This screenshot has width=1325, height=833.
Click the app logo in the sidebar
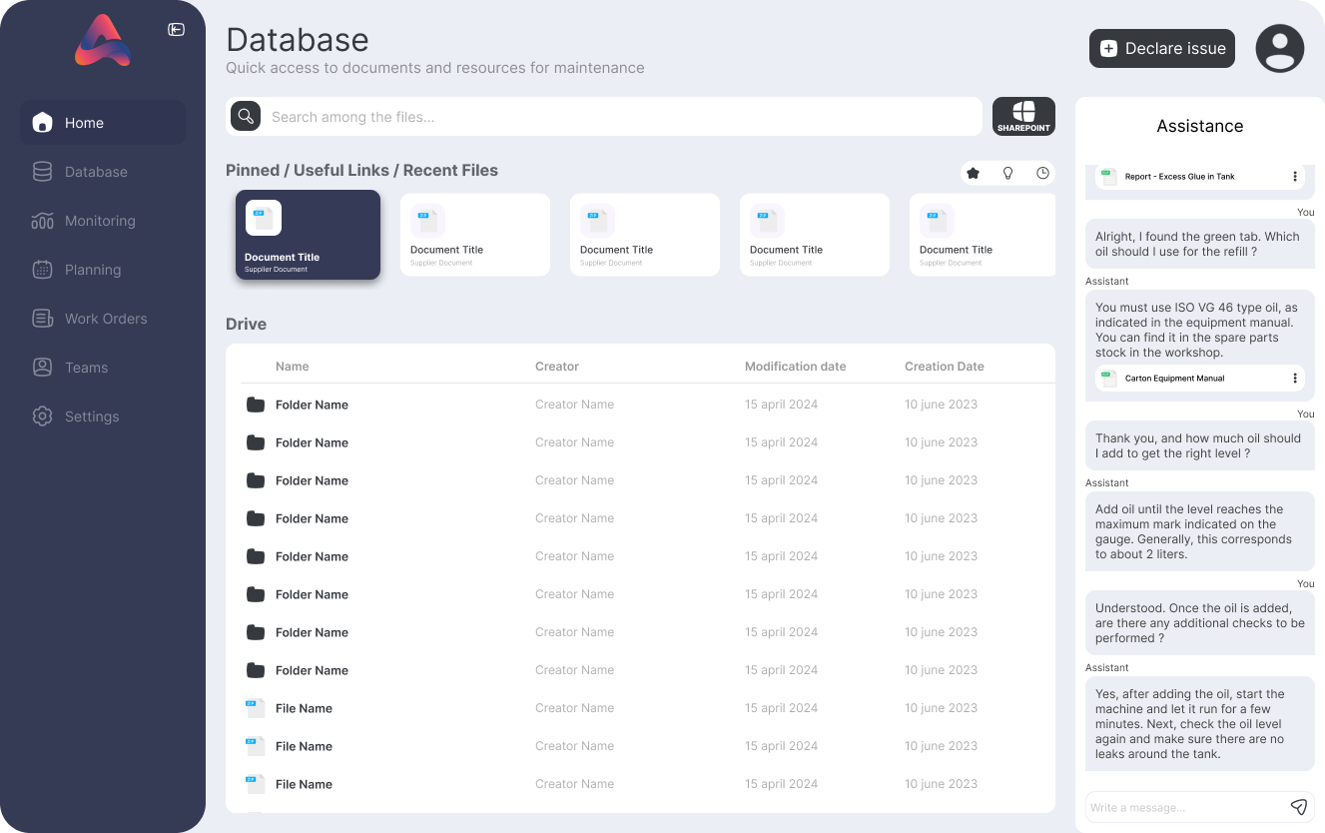click(x=103, y=42)
